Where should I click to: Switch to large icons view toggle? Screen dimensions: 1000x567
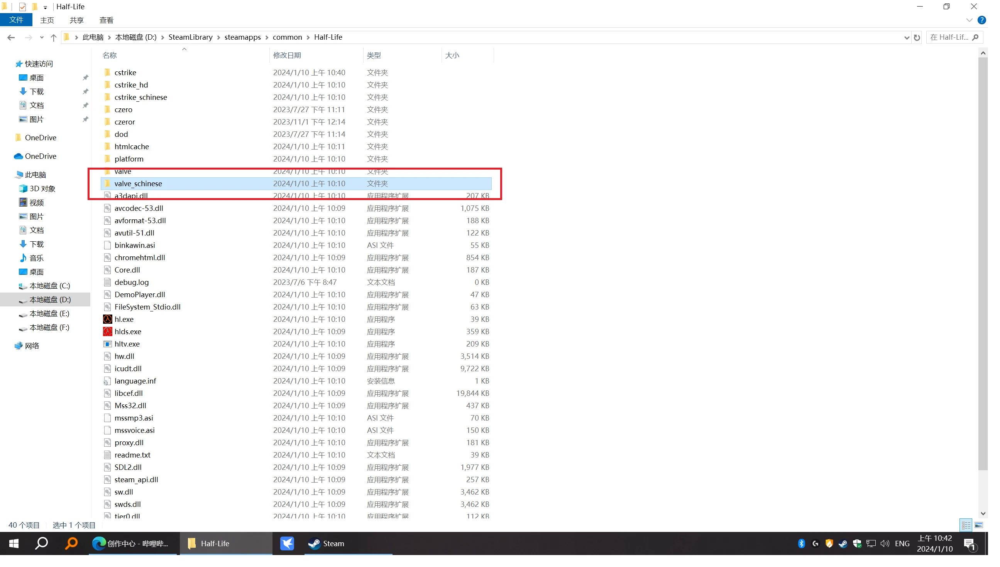click(978, 525)
